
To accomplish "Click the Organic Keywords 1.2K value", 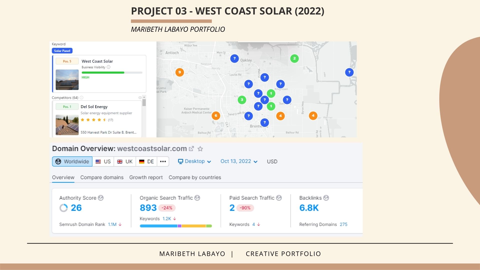I will tap(167, 218).
